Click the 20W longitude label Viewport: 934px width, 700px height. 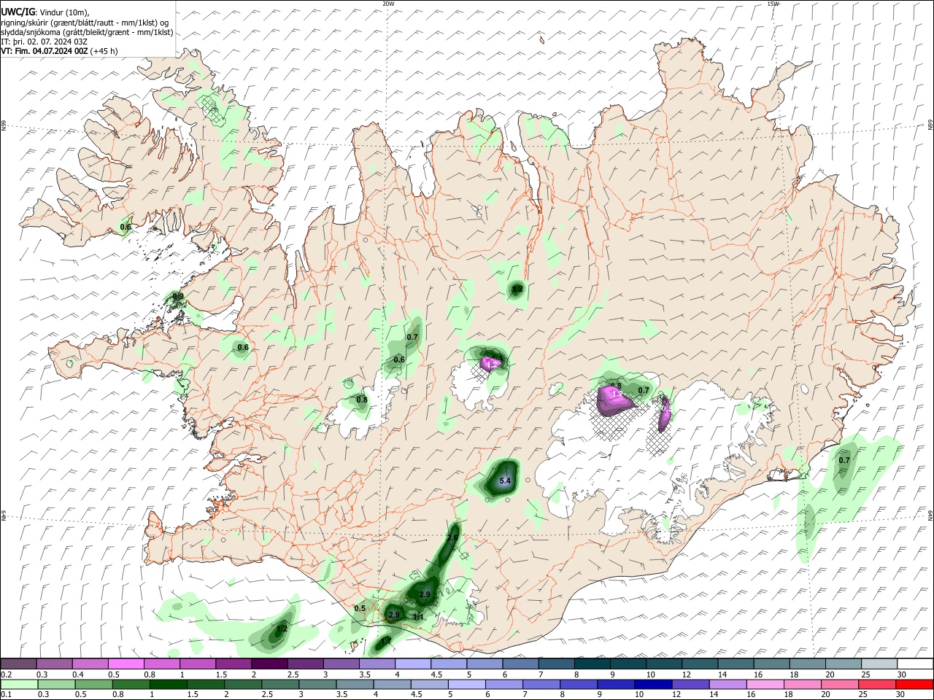[x=388, y=4]
